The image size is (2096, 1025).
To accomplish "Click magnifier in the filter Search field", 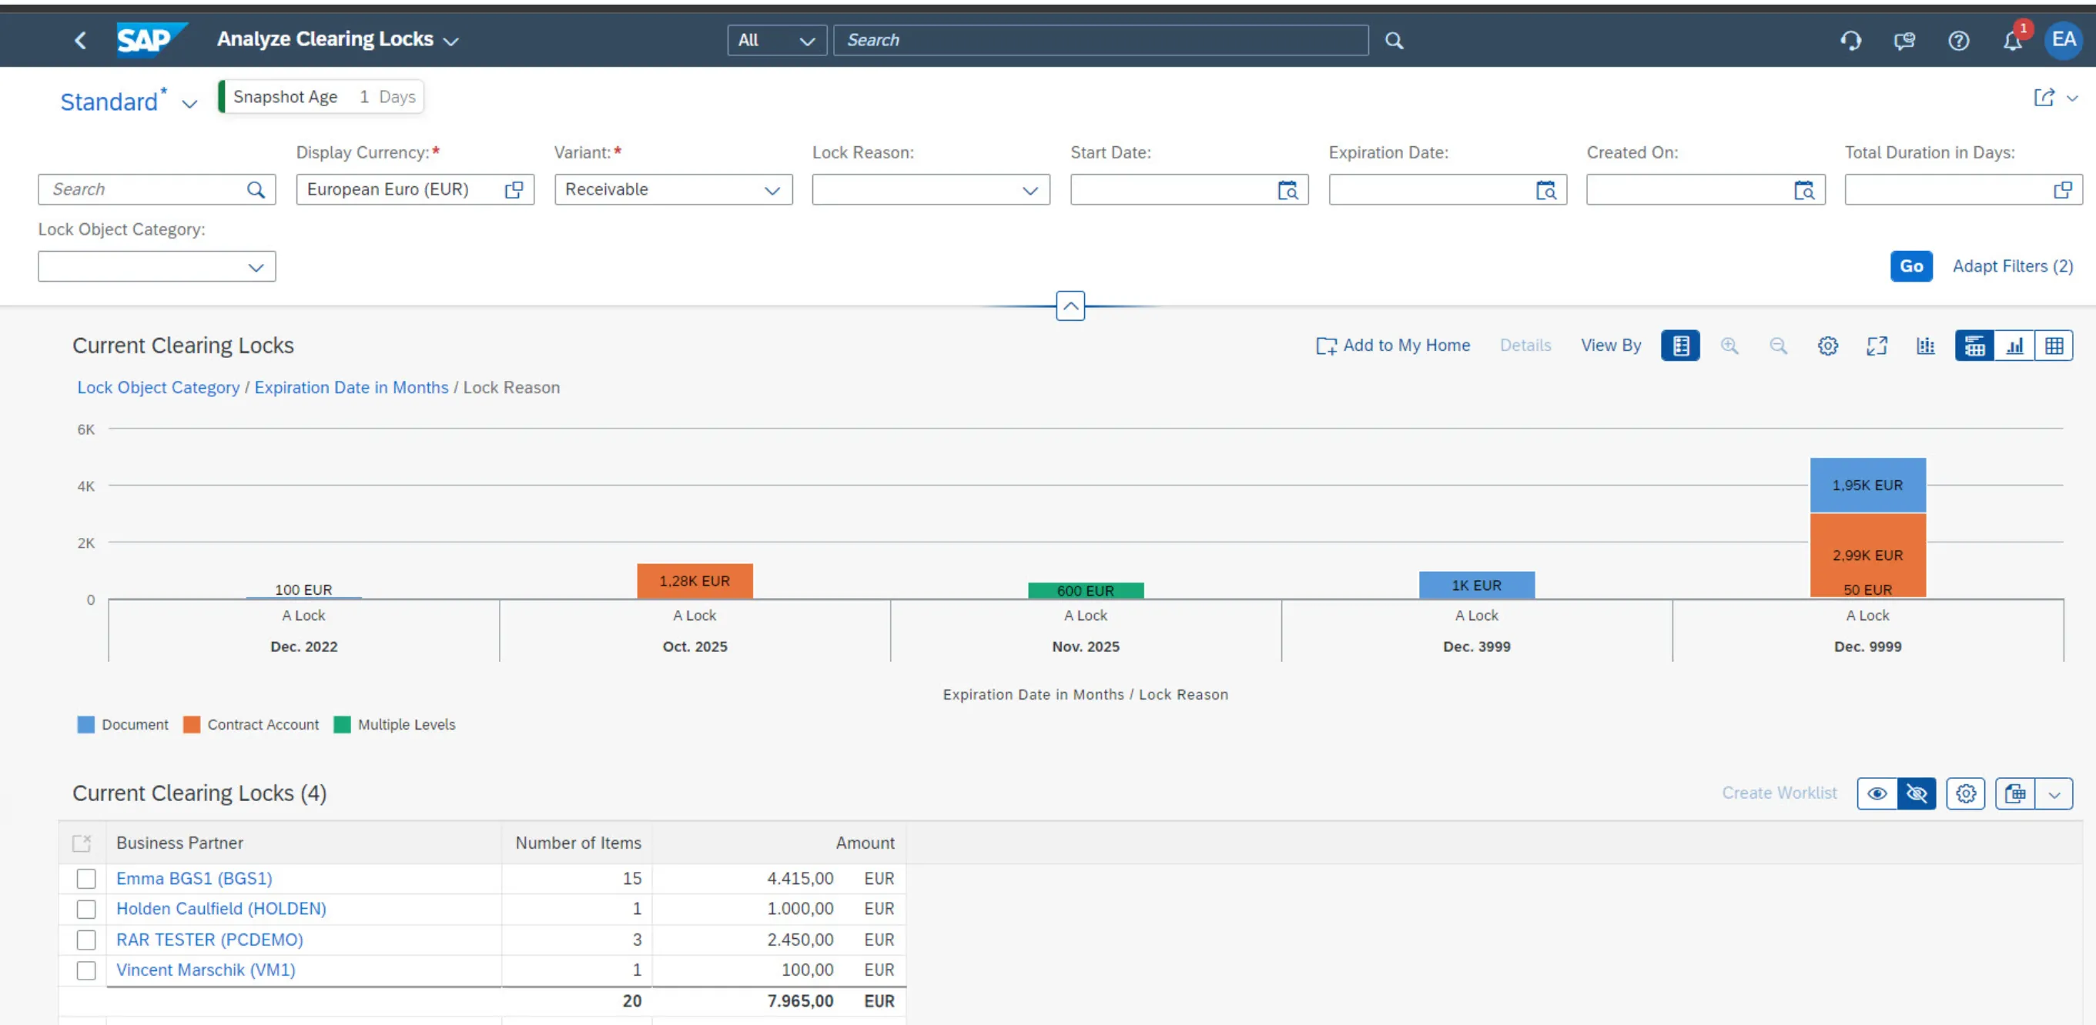I will coord(256,189).
